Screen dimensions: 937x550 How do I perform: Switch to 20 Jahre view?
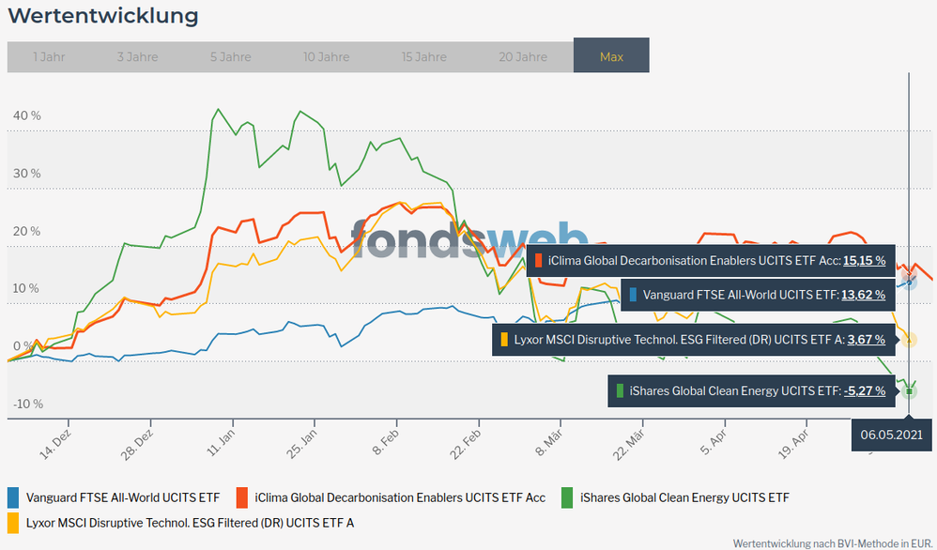(523, 56)
